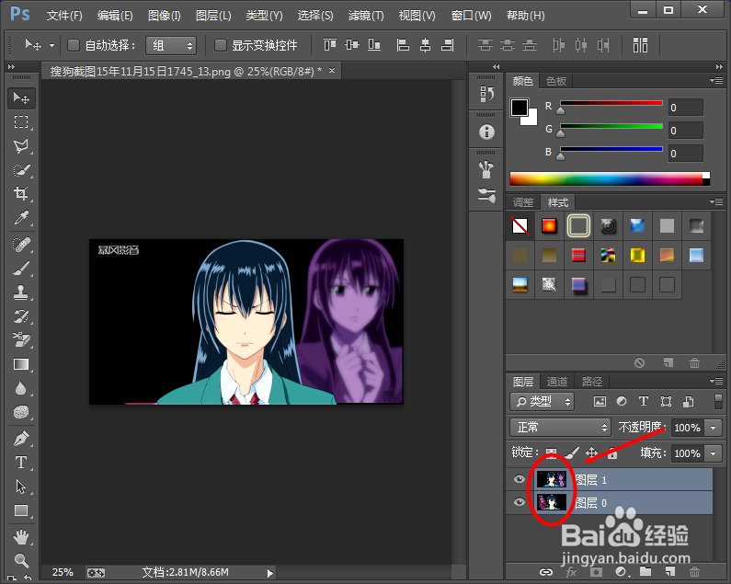The height and width of the screenshot is (584, 731).
Task: Click the auto-align layers button
Action: coord(640,45)
